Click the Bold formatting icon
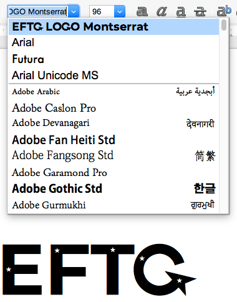This screenshot has width=237, height=302. point(142,11)
